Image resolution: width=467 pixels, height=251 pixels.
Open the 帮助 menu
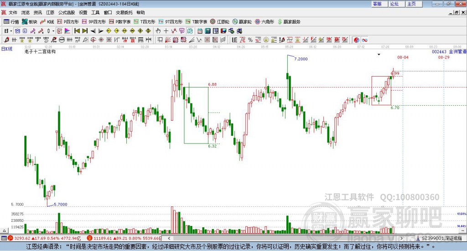[140, 12]
